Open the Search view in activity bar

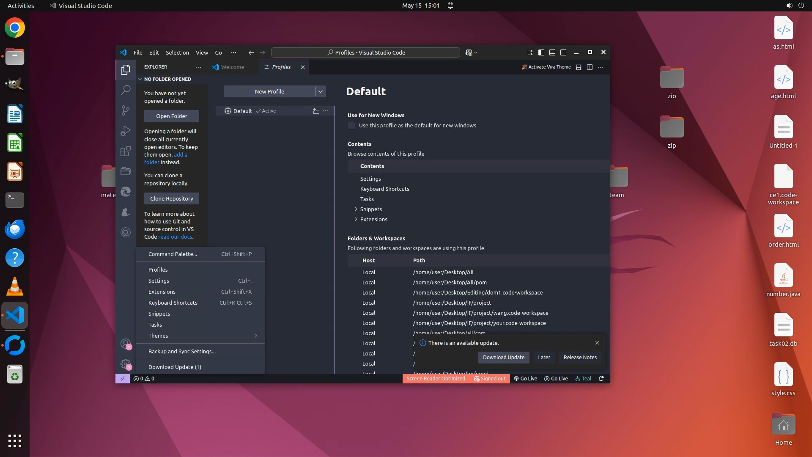click(126, 90)
